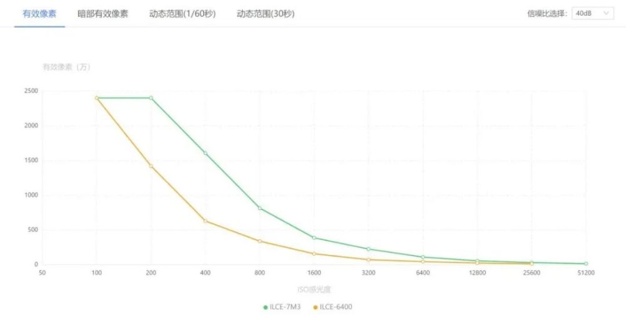Pick orange line point at ISO 1600
This screenshot has height=318, width=626.
[314, 254]
